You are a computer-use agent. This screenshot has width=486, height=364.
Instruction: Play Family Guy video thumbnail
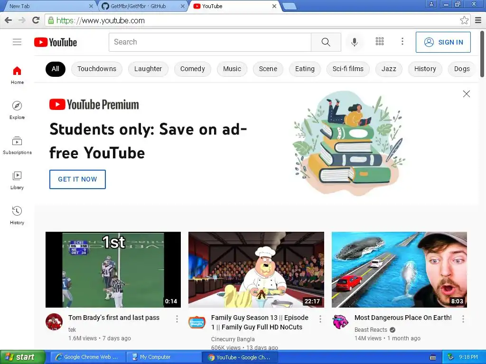coord(256,270)
